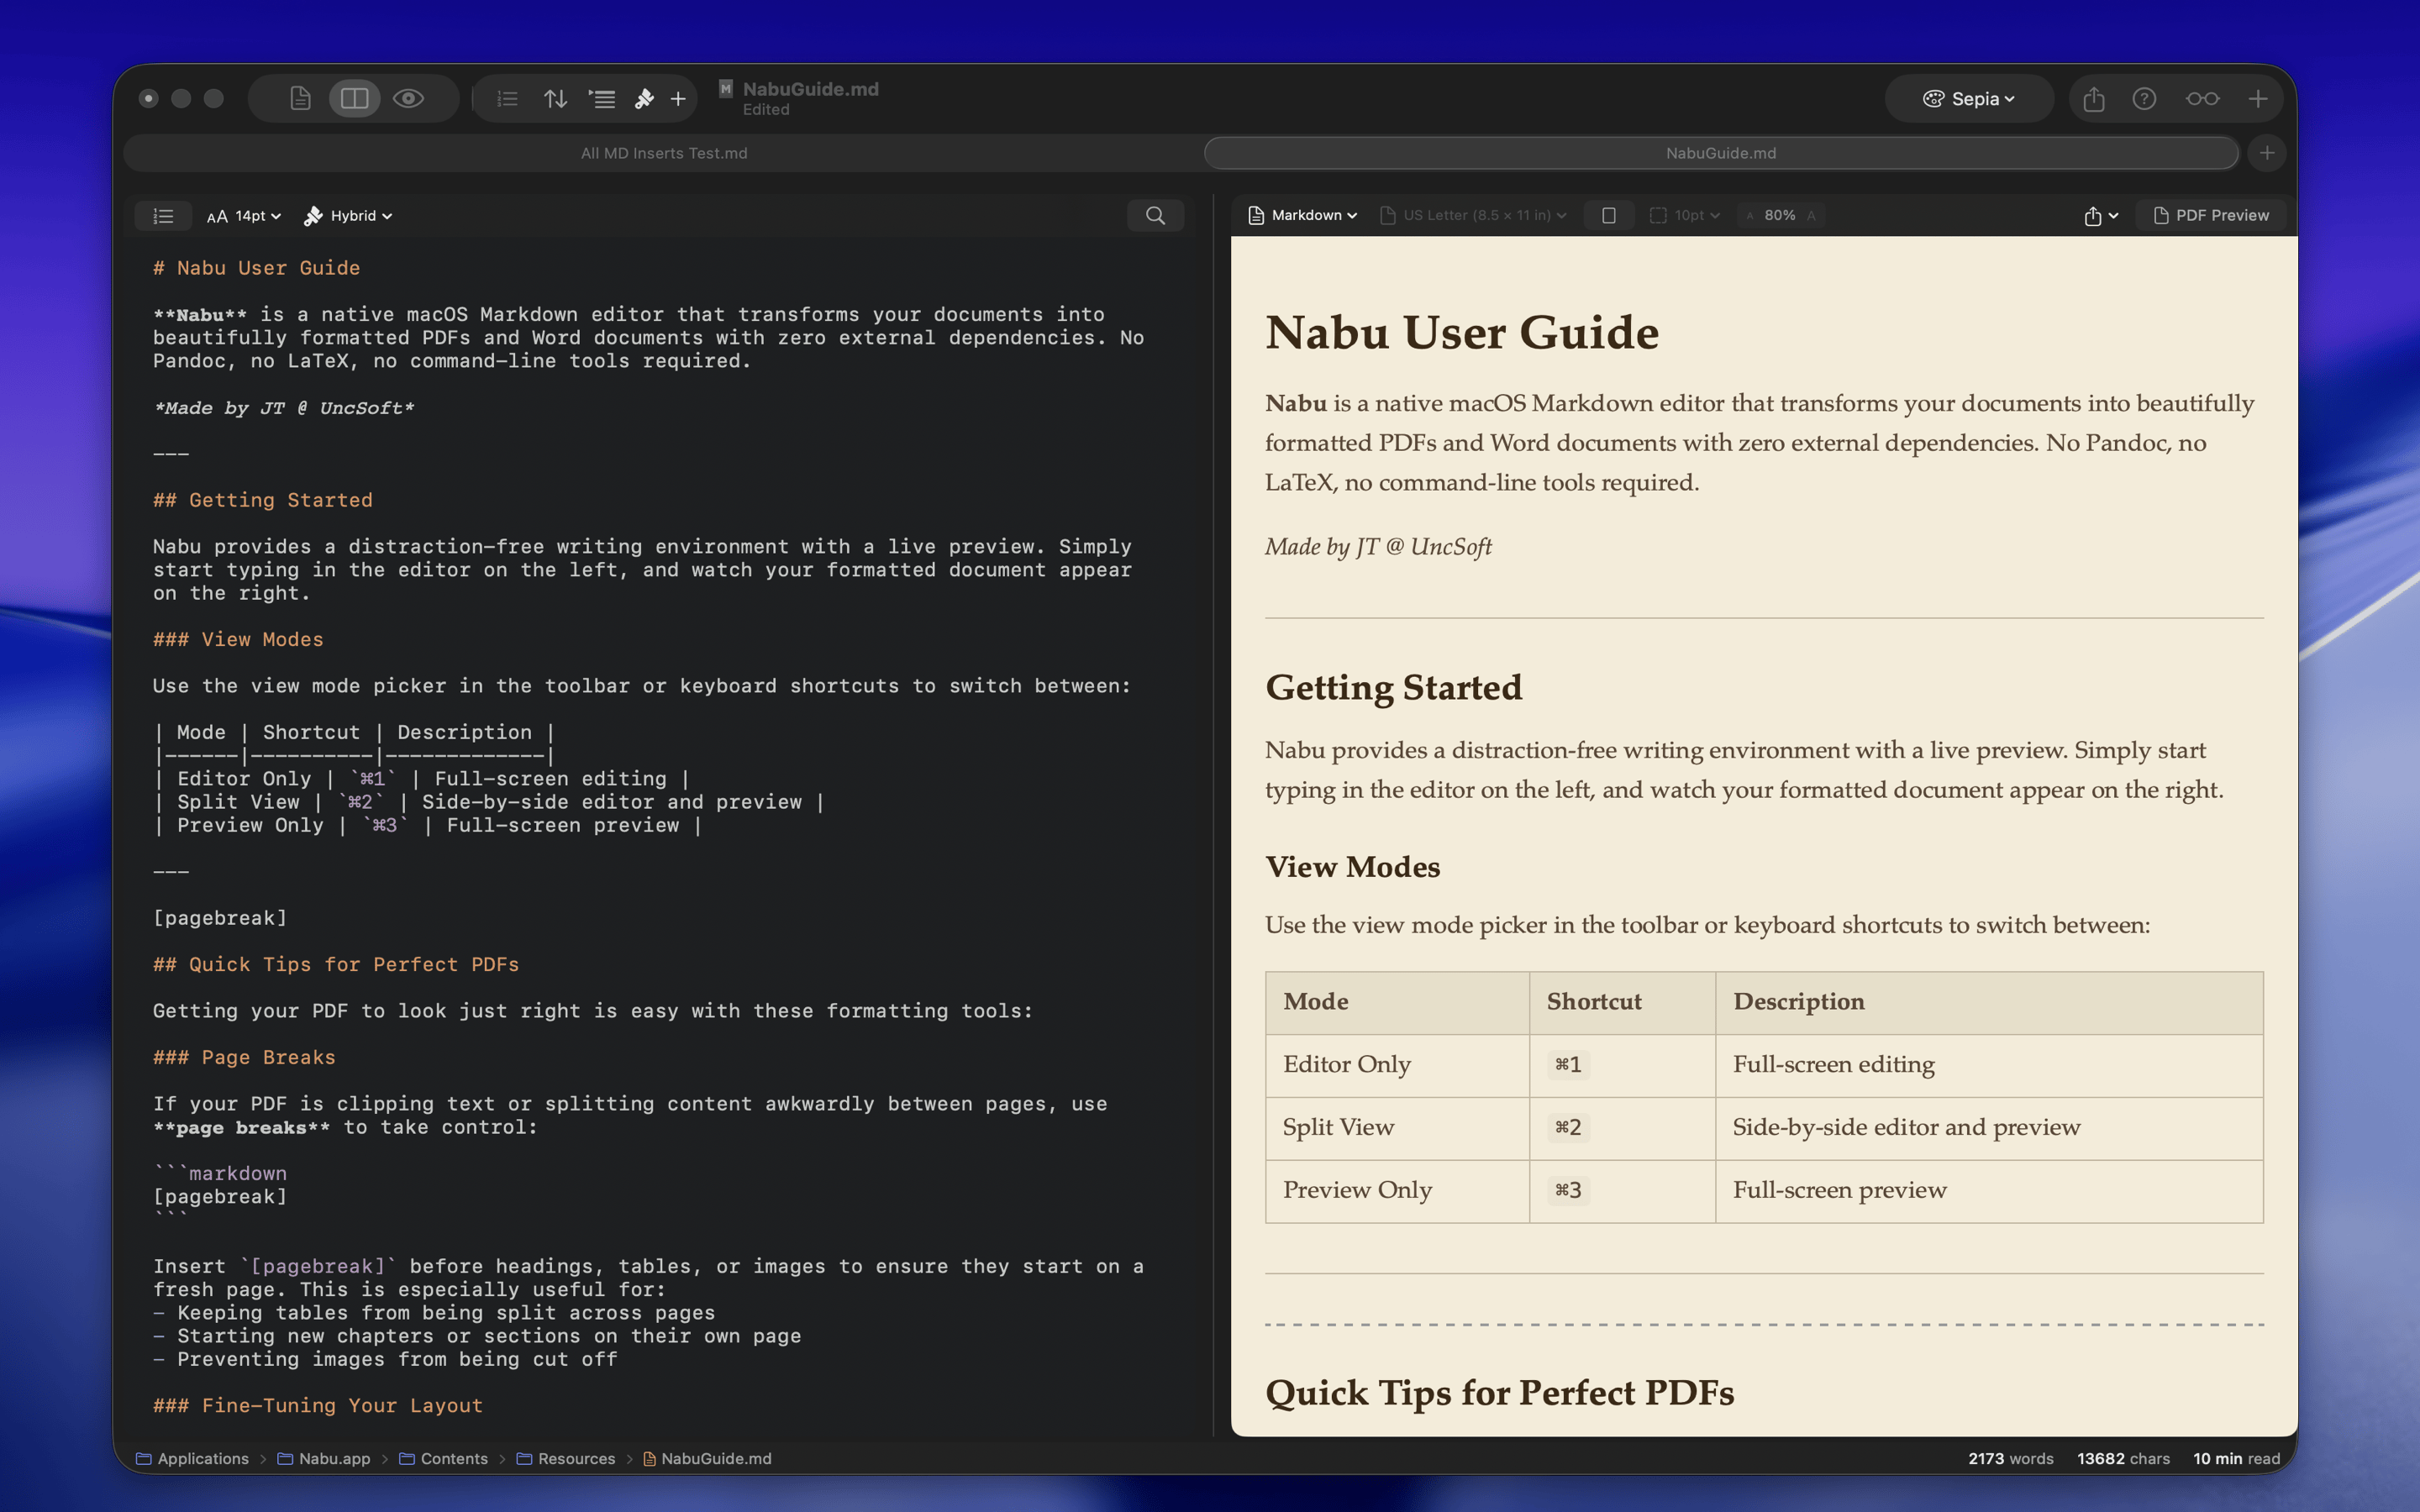Toggle preview-only mode eye icon
Screen dimensions: 2420x1512
pyautogui.click(x=408, y=99)
